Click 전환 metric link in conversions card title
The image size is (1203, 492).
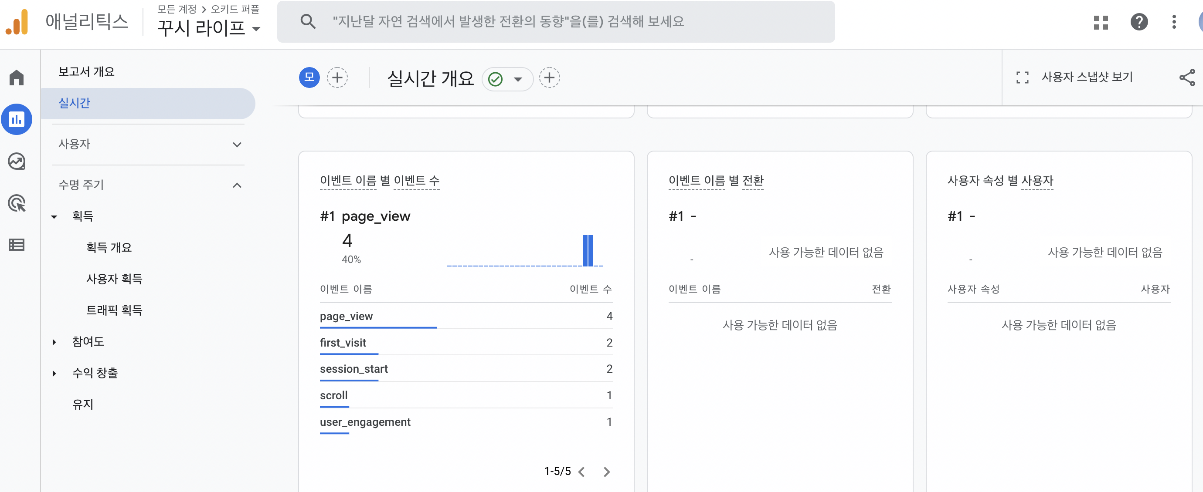point(753,181)
